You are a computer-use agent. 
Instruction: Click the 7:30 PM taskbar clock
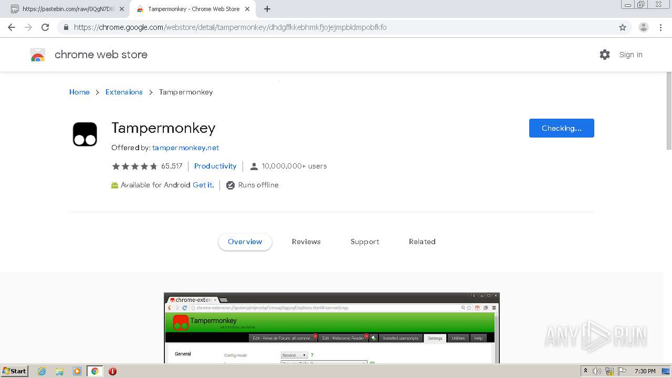point(645,371)
